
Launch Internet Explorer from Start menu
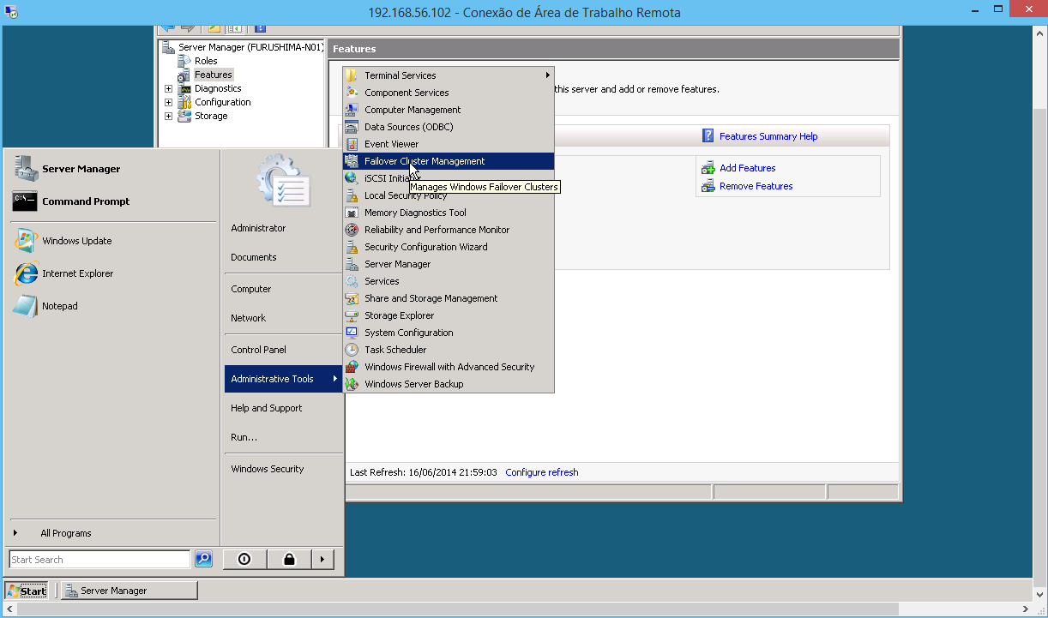click(113, 273)
